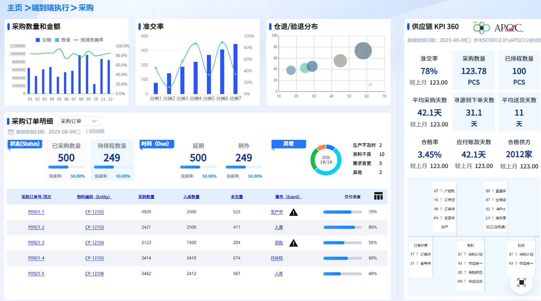Click the small orange bubble in the scatter chart

(370, 85)
